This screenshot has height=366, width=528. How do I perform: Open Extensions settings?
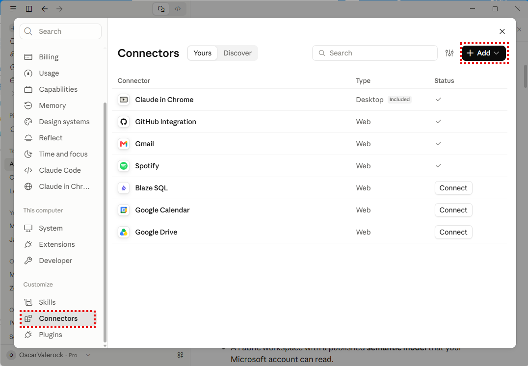click(x=61, y=244)
